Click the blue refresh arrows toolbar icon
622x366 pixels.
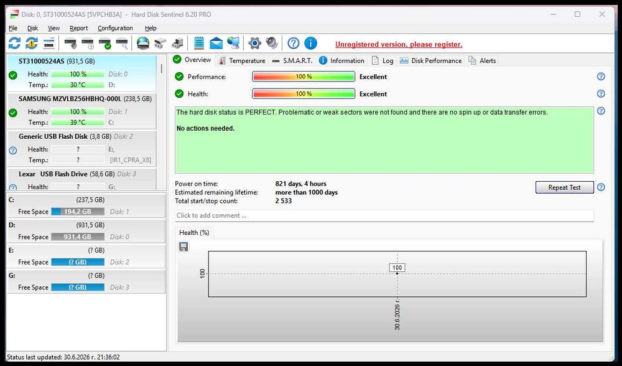pyautogui.click(x=15, y=43)
